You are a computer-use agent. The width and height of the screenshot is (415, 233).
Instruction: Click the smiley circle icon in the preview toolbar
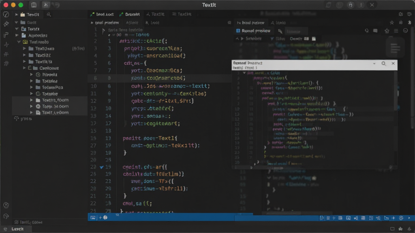click(405, 31)
